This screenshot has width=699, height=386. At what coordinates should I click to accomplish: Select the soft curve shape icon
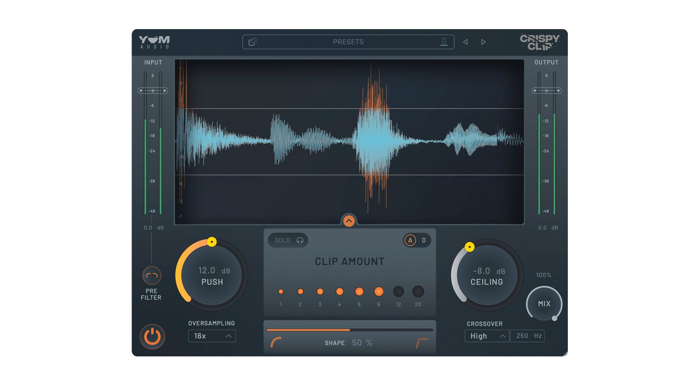pos(276,342)
